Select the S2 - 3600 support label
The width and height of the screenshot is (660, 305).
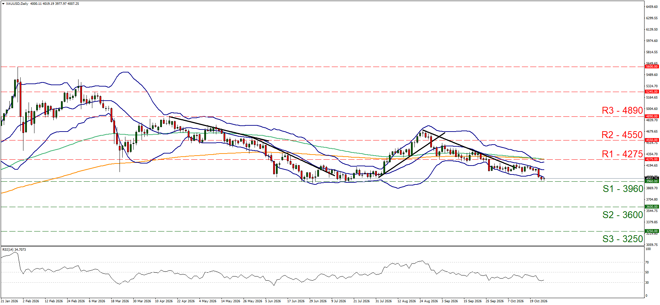[x=623, y=215]
